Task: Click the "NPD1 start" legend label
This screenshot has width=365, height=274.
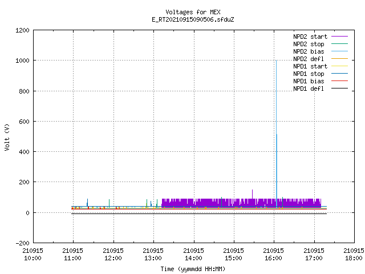Action: coord(310,66)
